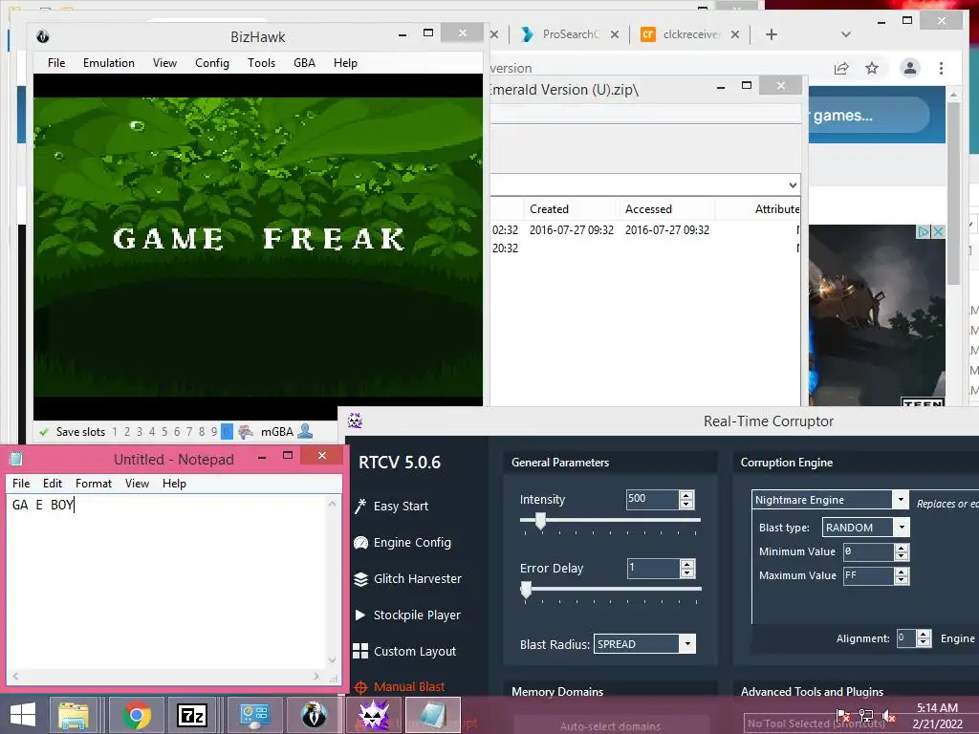Viewport: 979px width, 734px height.
Task: Click the Intensity slider handle
Action: [541, 521]
